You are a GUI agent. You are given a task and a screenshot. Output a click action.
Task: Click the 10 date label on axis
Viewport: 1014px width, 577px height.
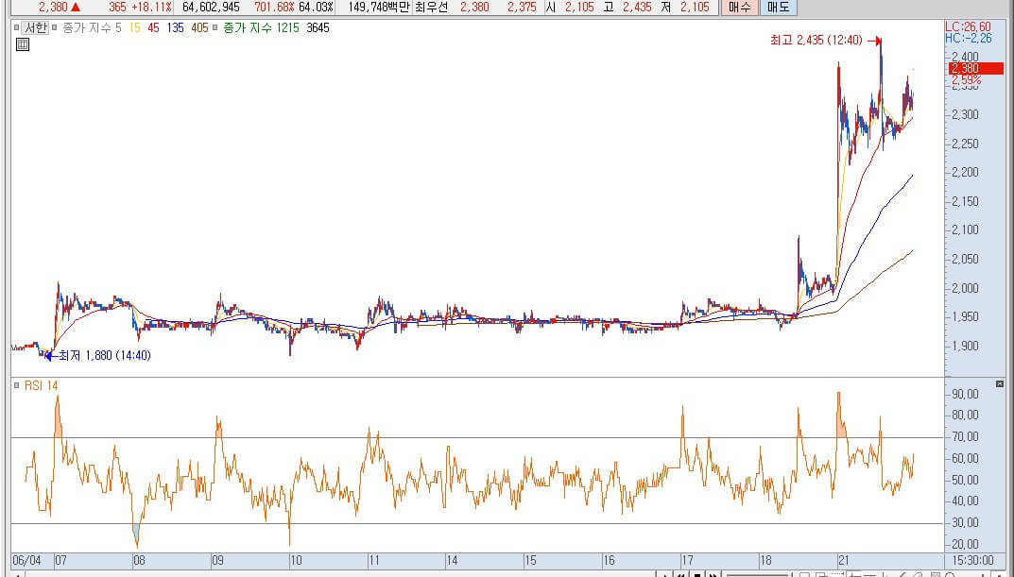coord(296,560)
